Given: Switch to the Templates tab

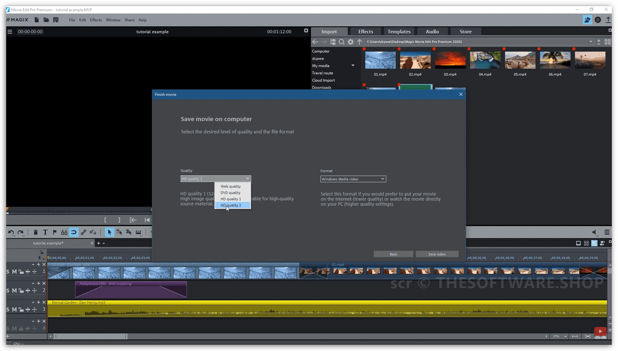Looking at the screenshot, I should click(x=399, y=31).
